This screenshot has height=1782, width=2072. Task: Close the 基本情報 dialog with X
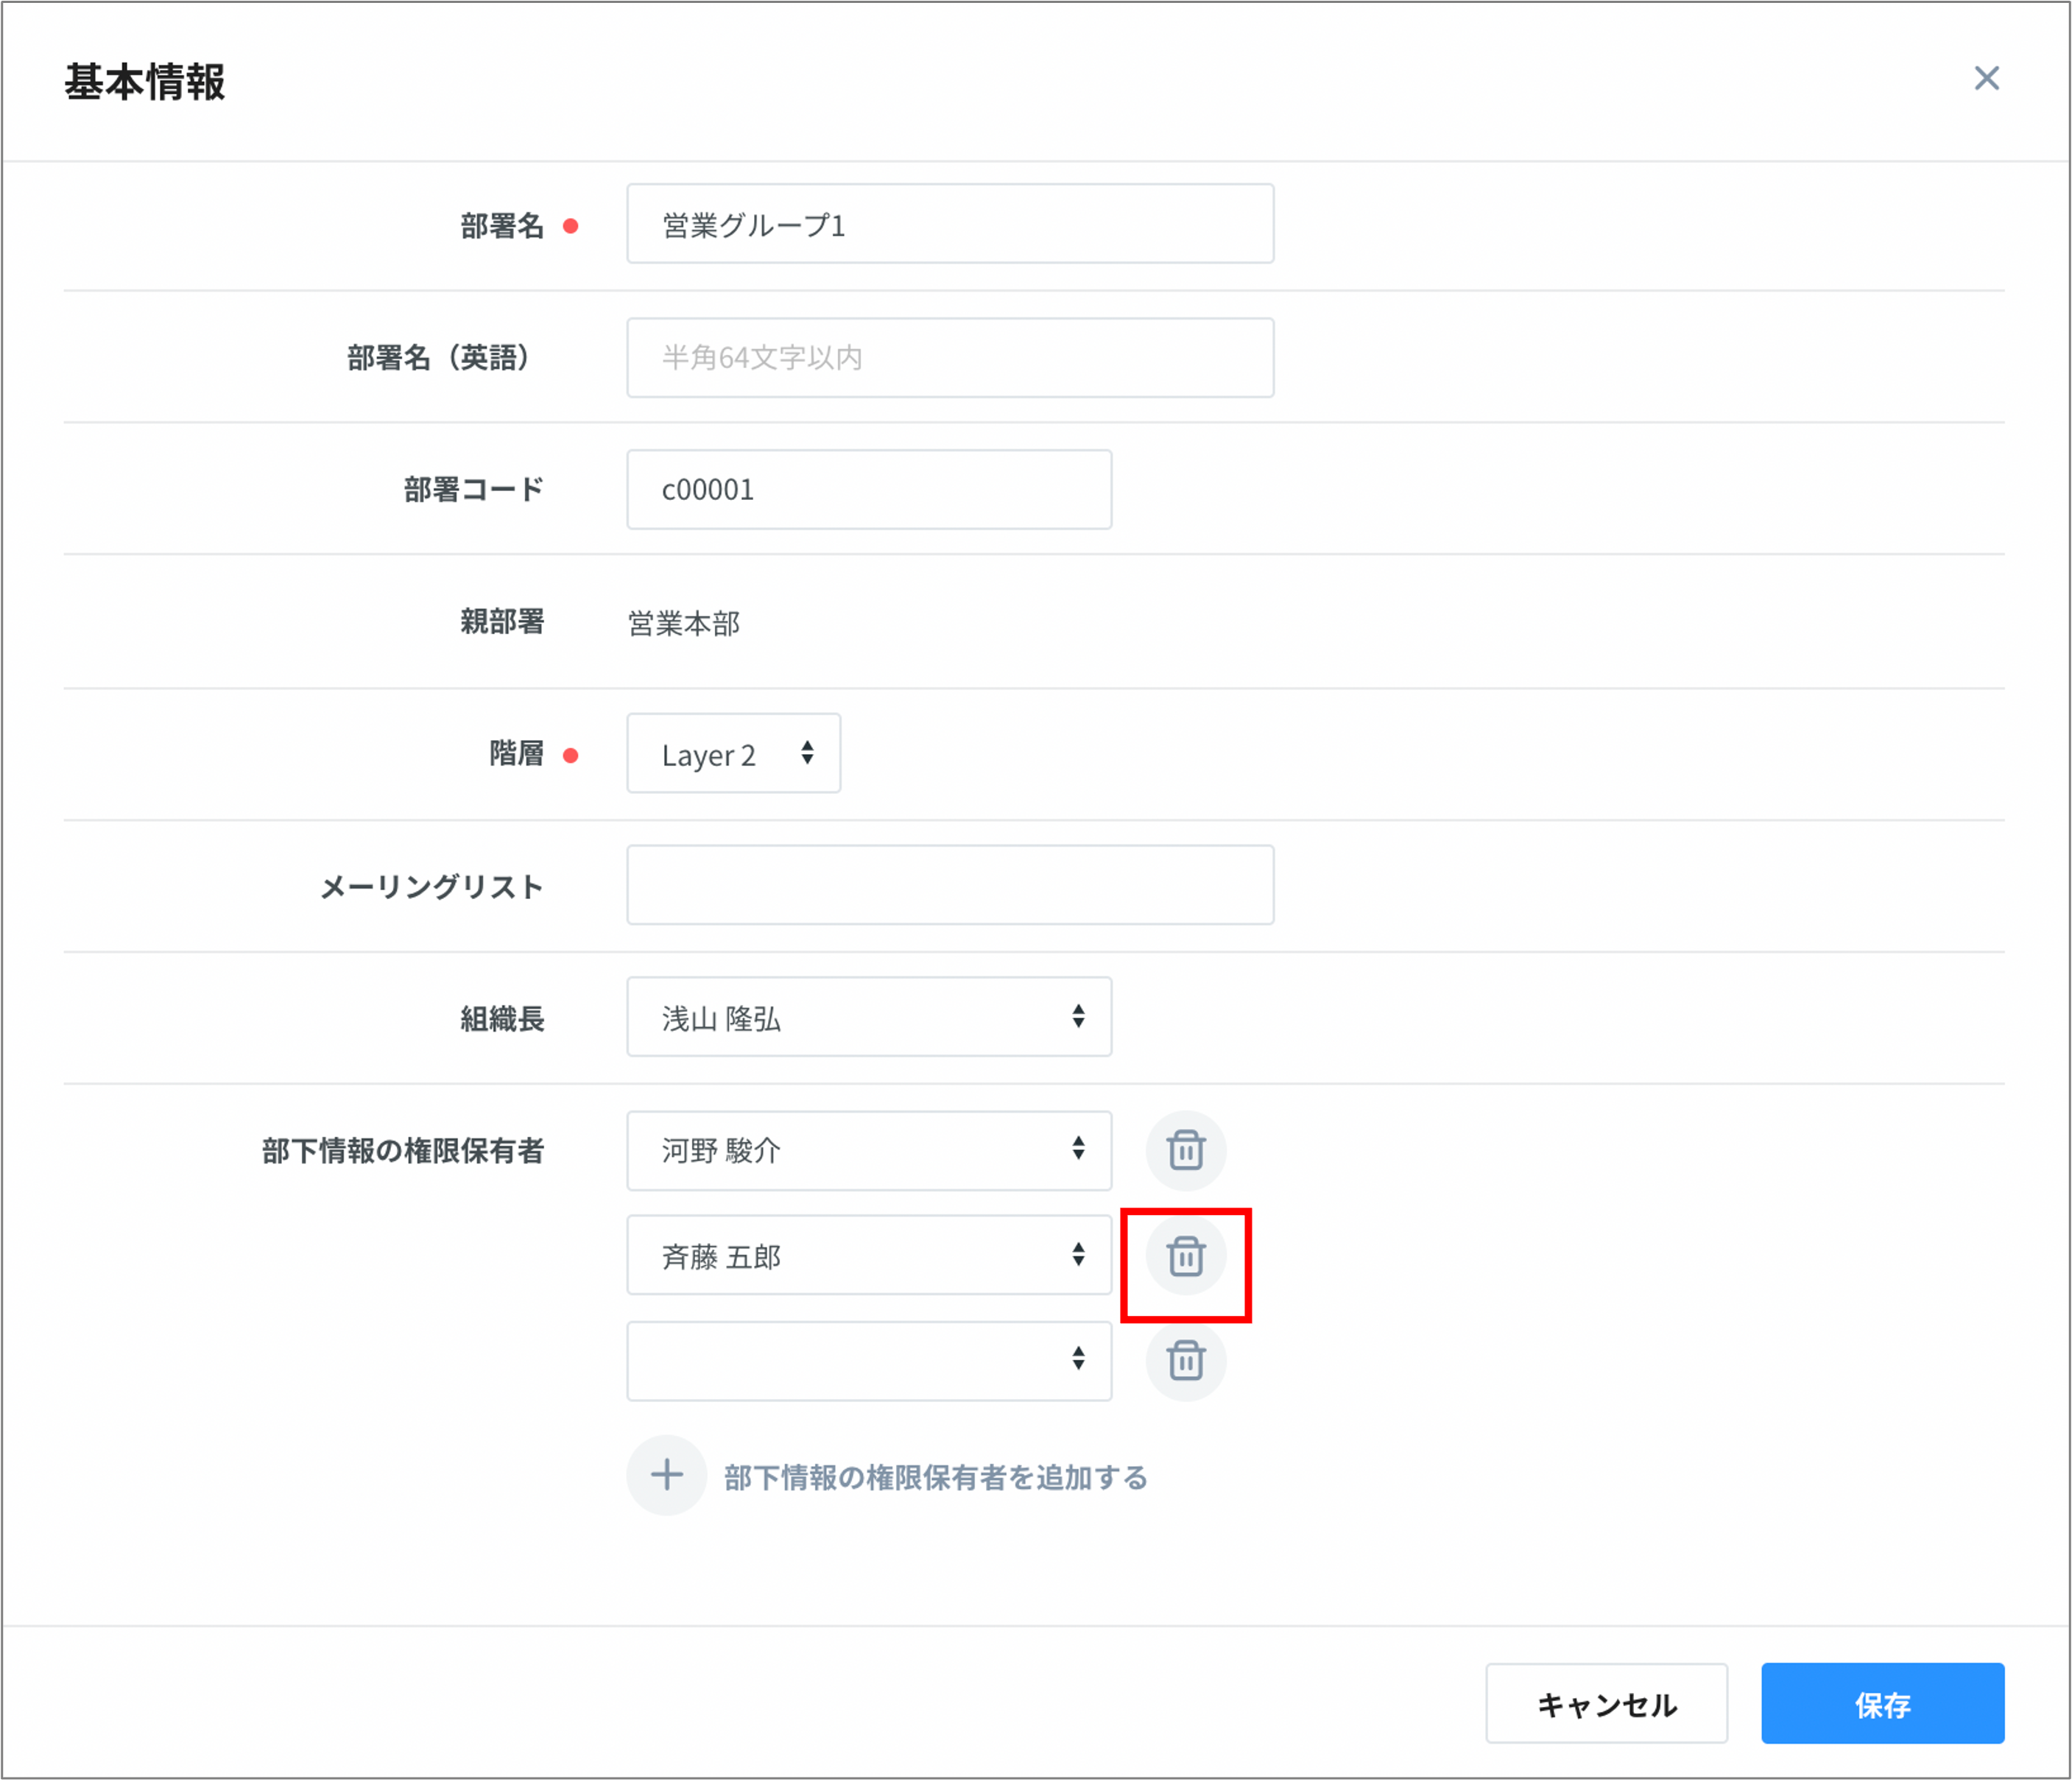point(1986,78)
